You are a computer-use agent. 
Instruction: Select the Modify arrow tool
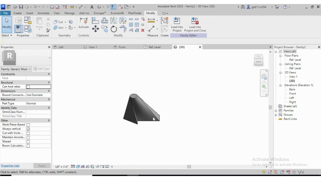pyautogui.click(x=7, y=24)
